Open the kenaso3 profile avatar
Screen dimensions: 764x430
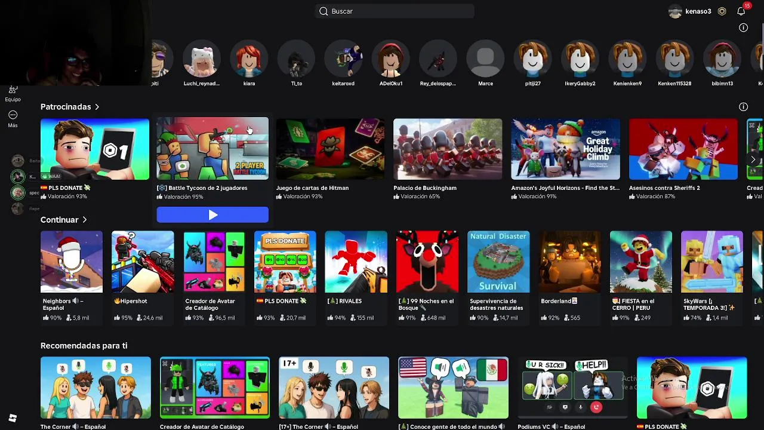pos(675,11)
